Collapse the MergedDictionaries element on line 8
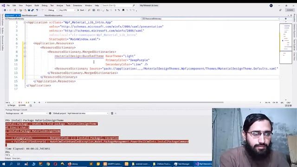Screen dimensions: 297x167 pyautogui.click(x=25, y=51)
